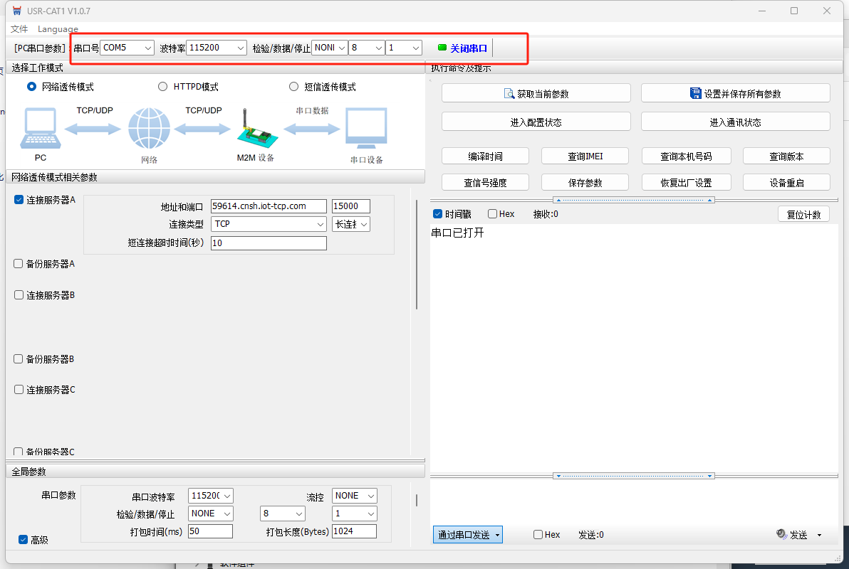Click the Send icon at bottom right
The image size is (849, 569).
(781, 534)
